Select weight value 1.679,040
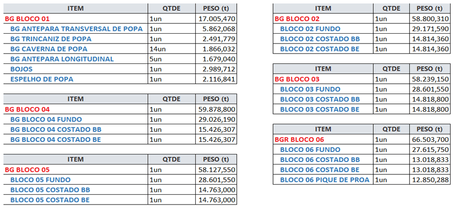This screenshot has height=211, width=455. pyautogui.click(x=216, y=59)
